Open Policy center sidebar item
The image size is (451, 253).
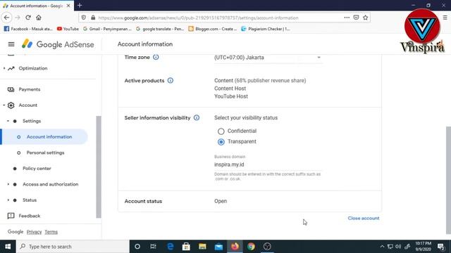[x=37, y=169]
